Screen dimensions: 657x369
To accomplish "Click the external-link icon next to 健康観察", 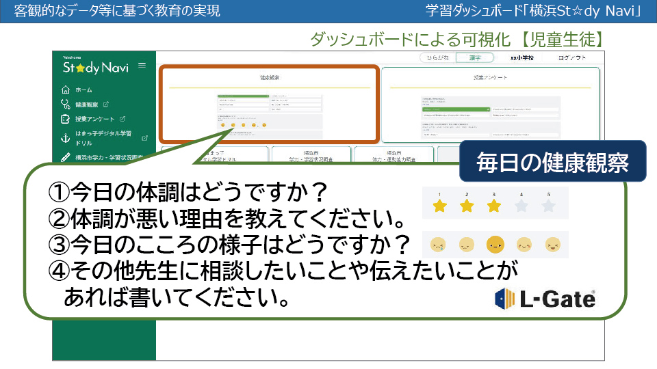I will click(x=105, y=104).
